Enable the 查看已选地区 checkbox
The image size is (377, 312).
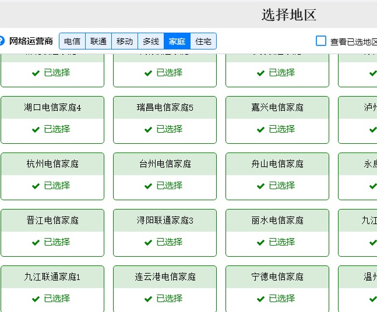tap(321, 41)
